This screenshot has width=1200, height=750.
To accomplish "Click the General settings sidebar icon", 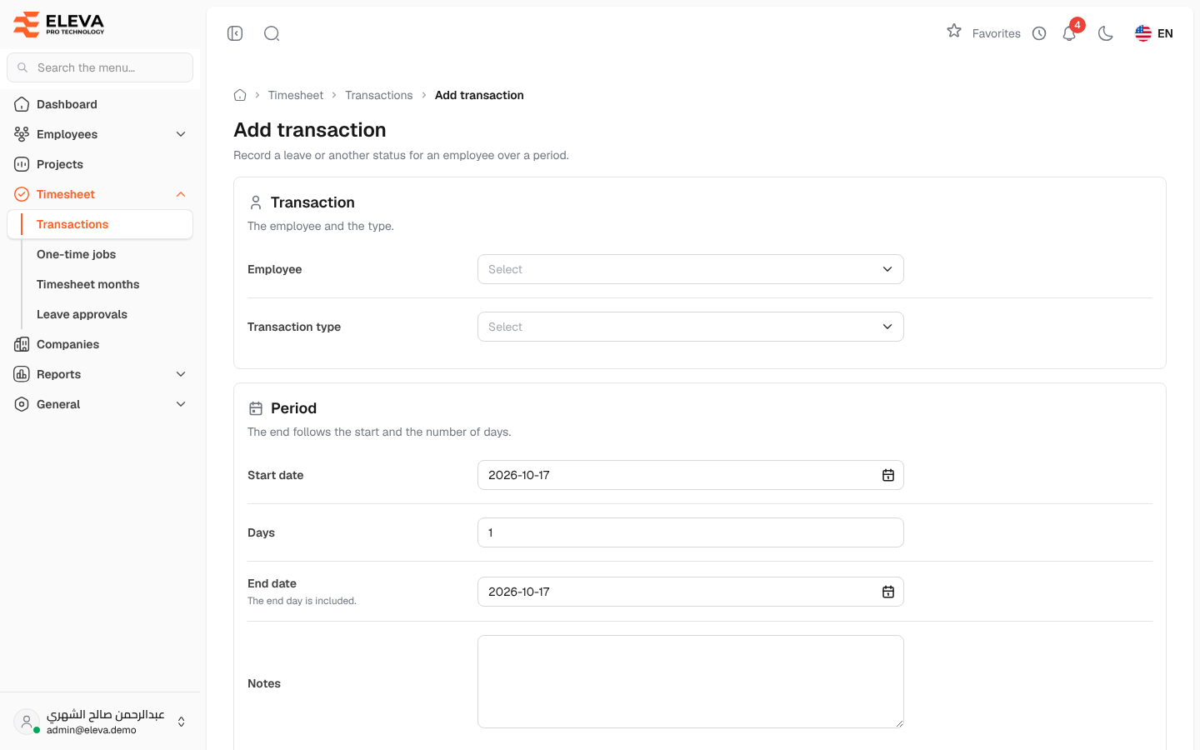I will [x=22, y=404].
